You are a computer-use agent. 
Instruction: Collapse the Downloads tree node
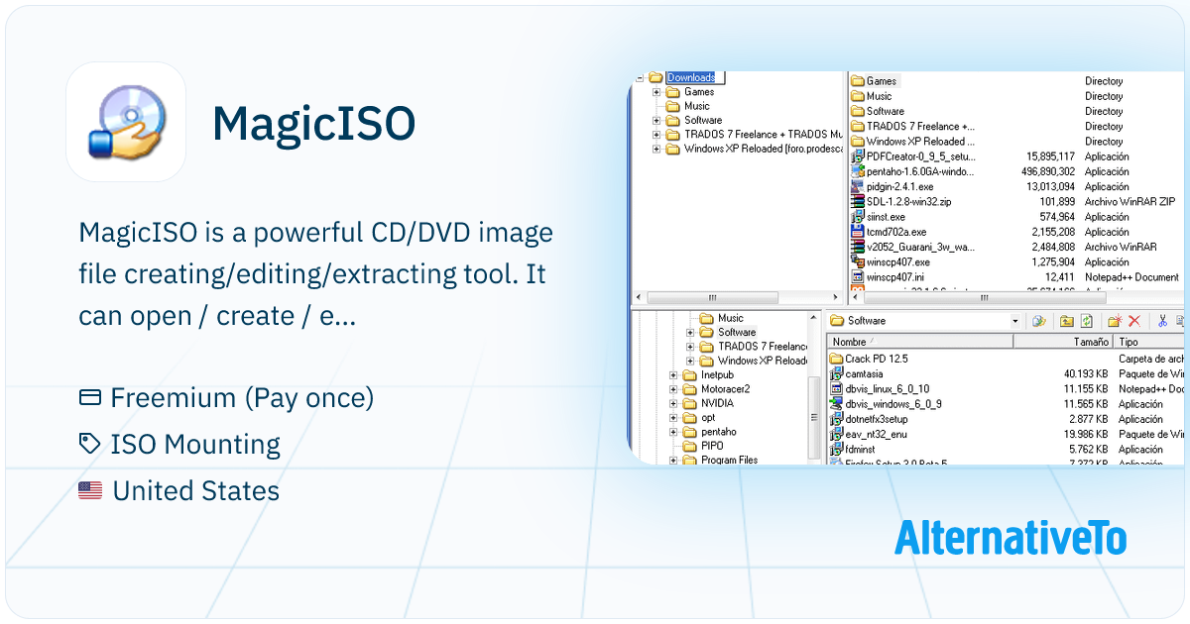pyautogui.click(x=641, y=78)
